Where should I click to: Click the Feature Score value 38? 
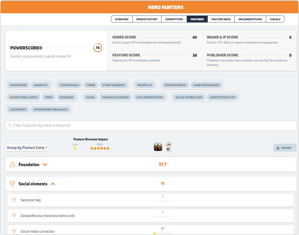coord(195,55)
